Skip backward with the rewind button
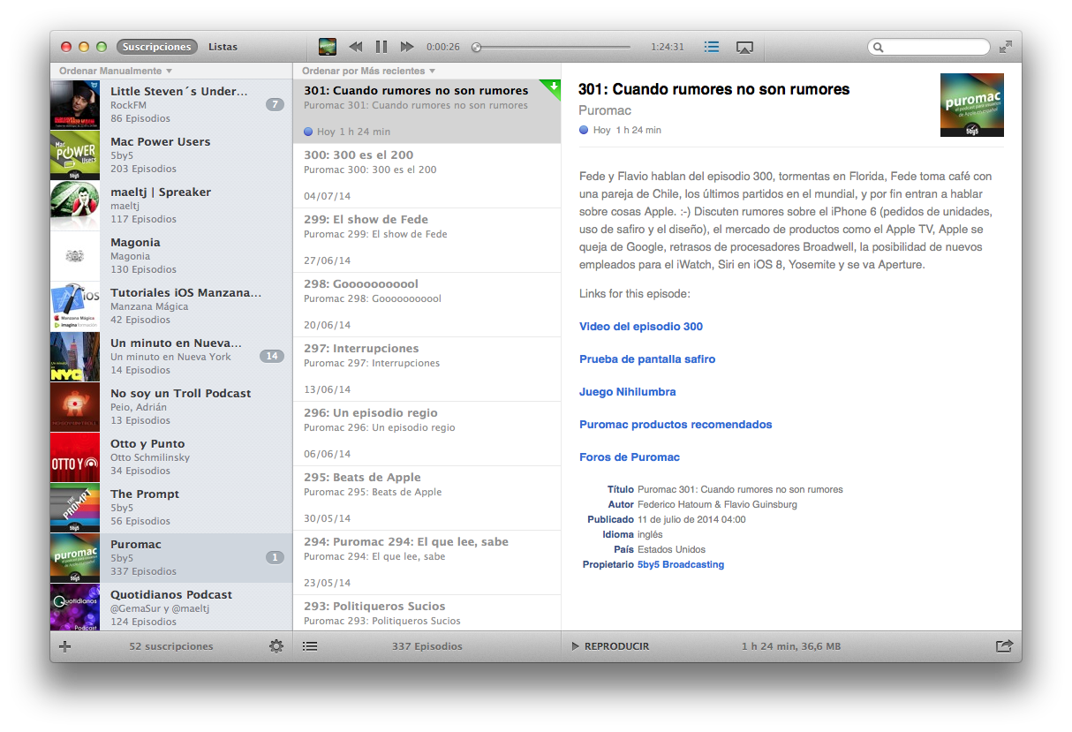The height and width of the screenshot is (732, 1072). [x=355, y=47]
